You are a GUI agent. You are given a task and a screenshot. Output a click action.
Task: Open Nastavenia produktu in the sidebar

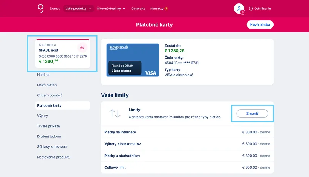(x=54, y=157)
